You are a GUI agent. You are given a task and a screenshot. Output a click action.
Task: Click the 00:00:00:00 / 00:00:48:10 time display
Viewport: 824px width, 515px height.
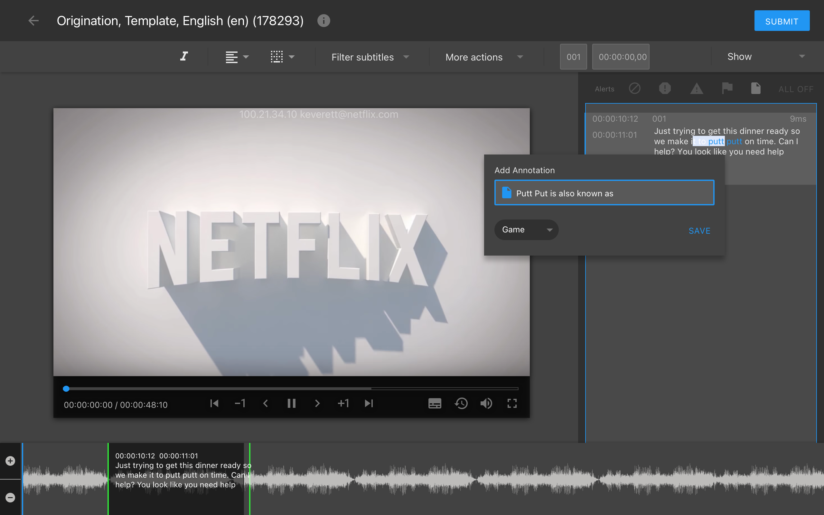(x=116, y=405)
